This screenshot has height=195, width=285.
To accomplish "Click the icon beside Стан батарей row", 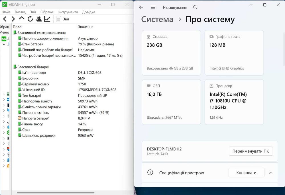I will (20, 44).
